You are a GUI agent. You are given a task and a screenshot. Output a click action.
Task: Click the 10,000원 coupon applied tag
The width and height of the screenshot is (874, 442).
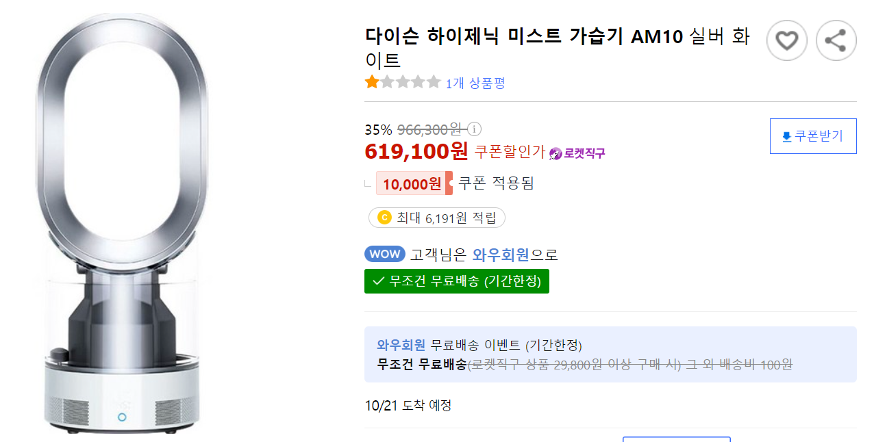click(414, 183)
